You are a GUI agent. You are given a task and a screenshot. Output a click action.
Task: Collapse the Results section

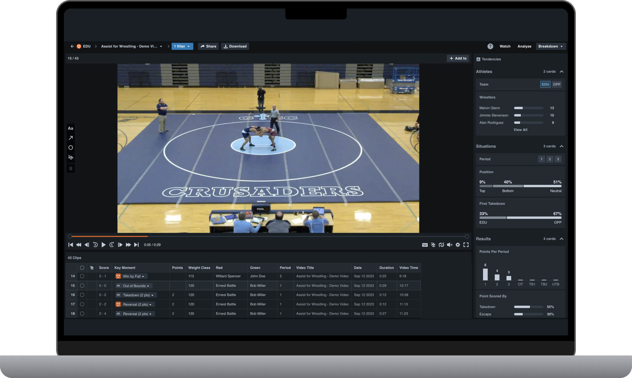[562, 238]
